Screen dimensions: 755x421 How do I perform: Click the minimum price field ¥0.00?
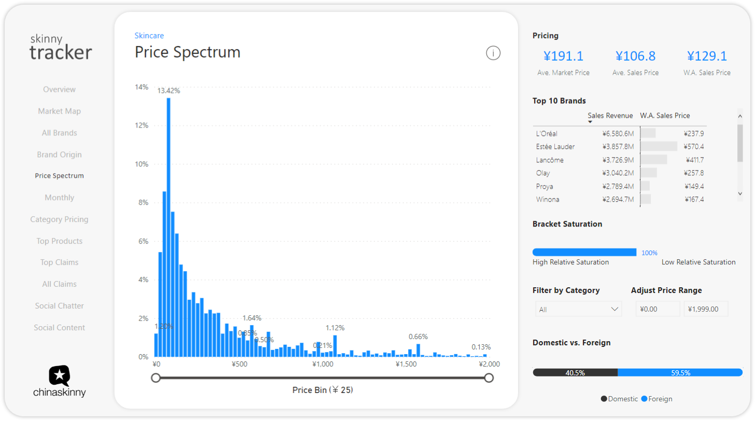click(658, 309)
